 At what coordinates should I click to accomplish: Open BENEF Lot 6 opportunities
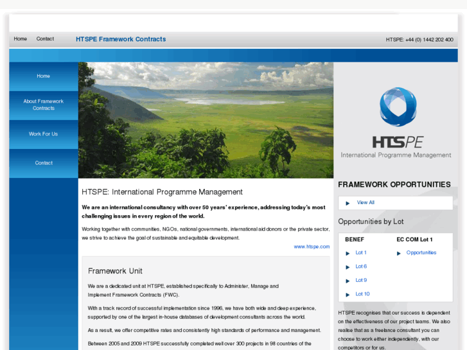[361, 267]
